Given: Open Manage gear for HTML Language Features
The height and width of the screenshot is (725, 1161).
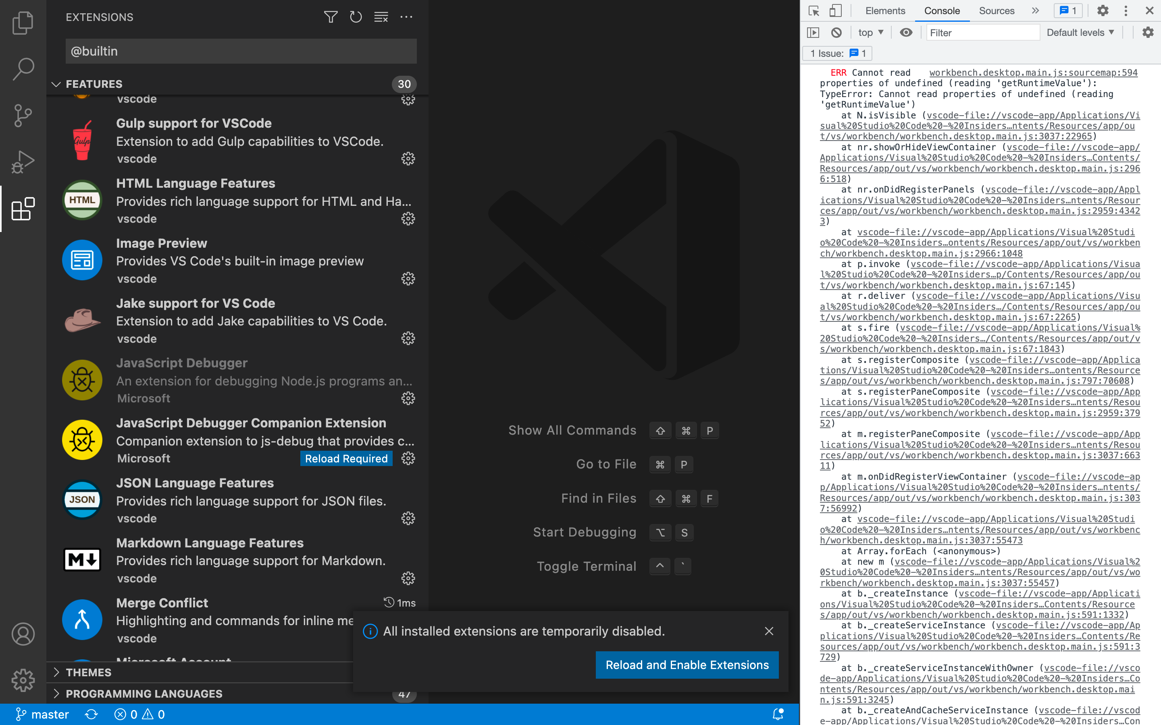Looking at the screenshot, I should pos(408,219).
